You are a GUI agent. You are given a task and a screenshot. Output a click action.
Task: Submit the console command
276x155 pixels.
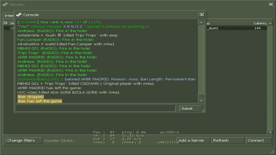190,108
